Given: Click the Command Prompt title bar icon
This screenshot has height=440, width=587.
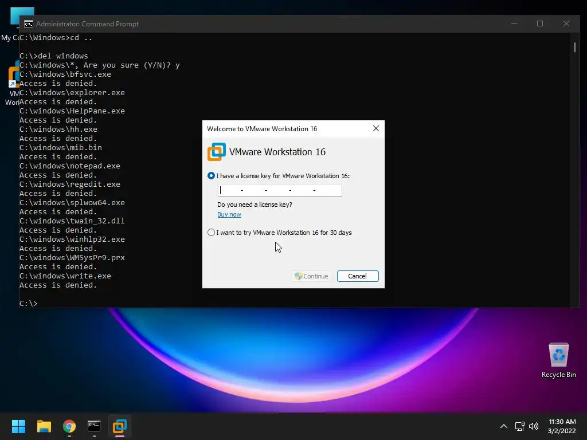Looking at the screenshot, I should click(29, 24).
